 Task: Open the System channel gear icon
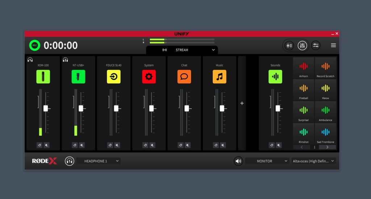(149, 77)
